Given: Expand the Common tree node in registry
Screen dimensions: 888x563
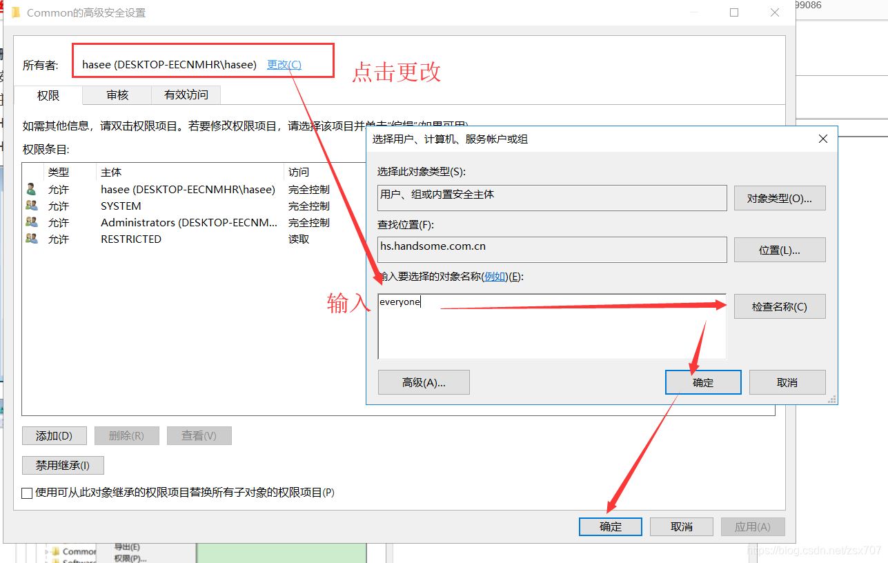Looking at the screenshot, I should 47,552.
